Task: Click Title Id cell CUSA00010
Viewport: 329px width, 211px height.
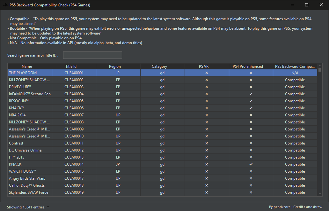Action: (74, 136)
